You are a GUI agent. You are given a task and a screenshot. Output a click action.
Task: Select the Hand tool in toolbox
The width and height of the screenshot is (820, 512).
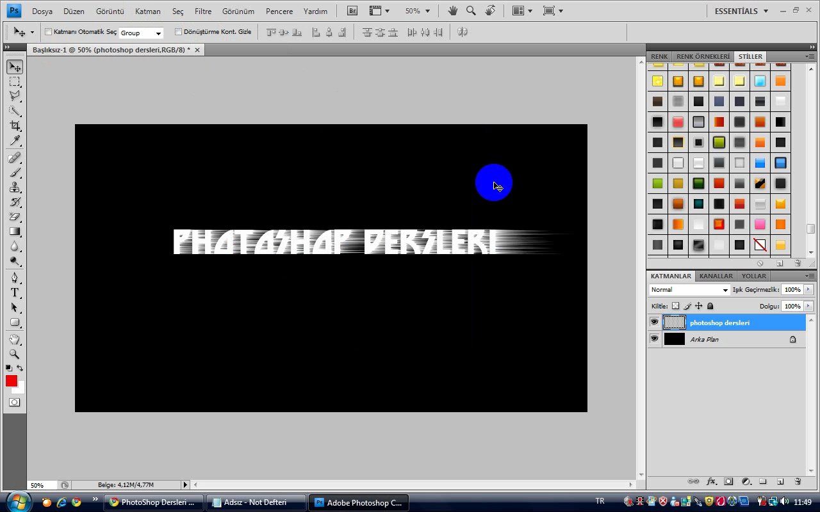coord(15,339)
